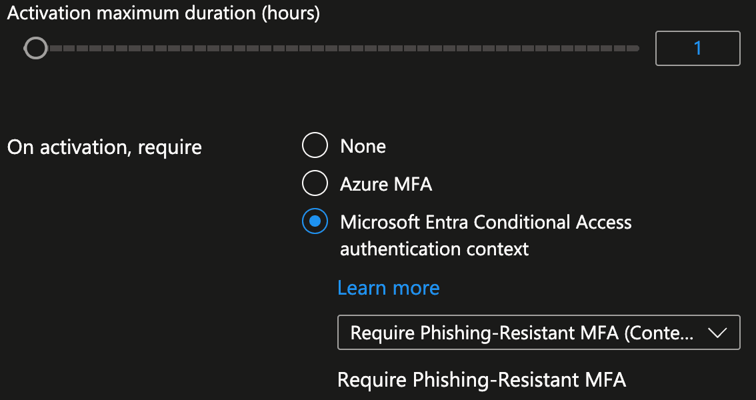Click the truncated "(Conte..." text in the dropdown
Image resolution: width=756 pixels, height=400 pixels.
659,333
